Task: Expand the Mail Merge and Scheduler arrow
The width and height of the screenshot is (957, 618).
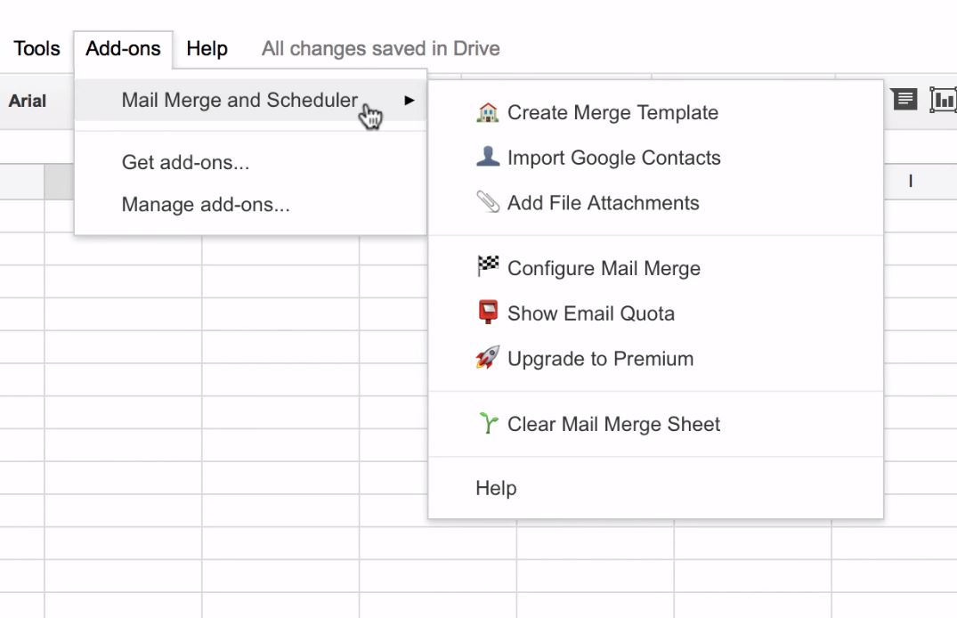Action: 410,100
